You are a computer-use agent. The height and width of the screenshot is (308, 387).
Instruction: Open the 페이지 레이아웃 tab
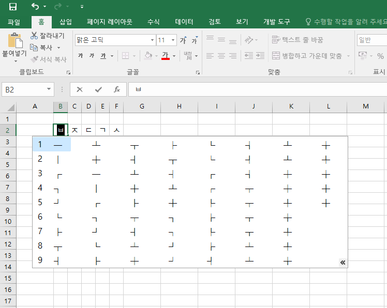point(110,22)
